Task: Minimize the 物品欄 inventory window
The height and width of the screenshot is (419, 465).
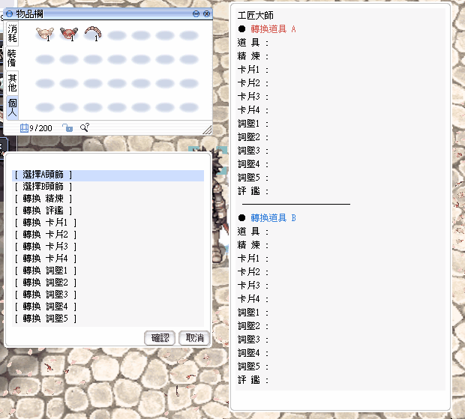Action: point(196,13)
